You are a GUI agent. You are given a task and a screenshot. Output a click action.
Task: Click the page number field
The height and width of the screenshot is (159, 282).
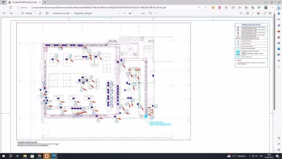click(x=137, y=13)
